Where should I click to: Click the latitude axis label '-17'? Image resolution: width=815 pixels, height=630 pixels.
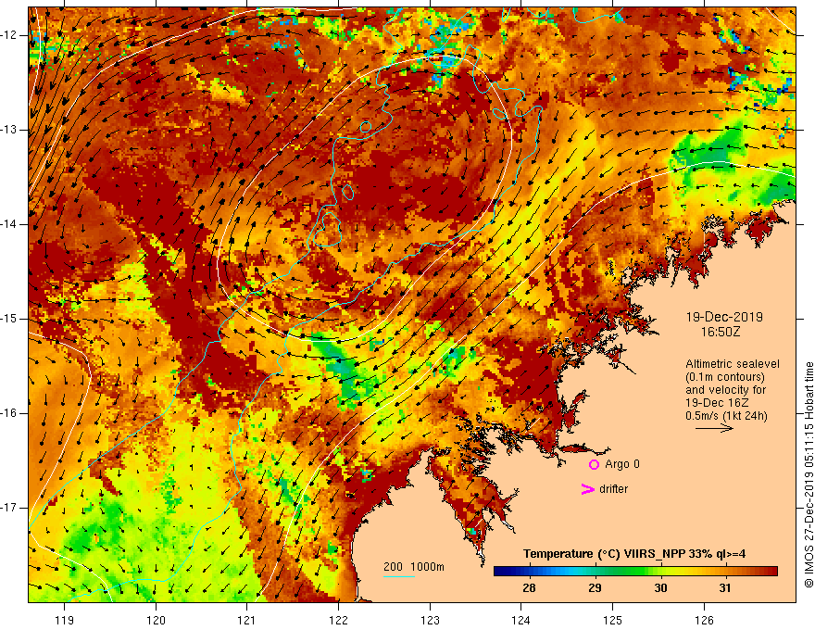tap(9, 508)
